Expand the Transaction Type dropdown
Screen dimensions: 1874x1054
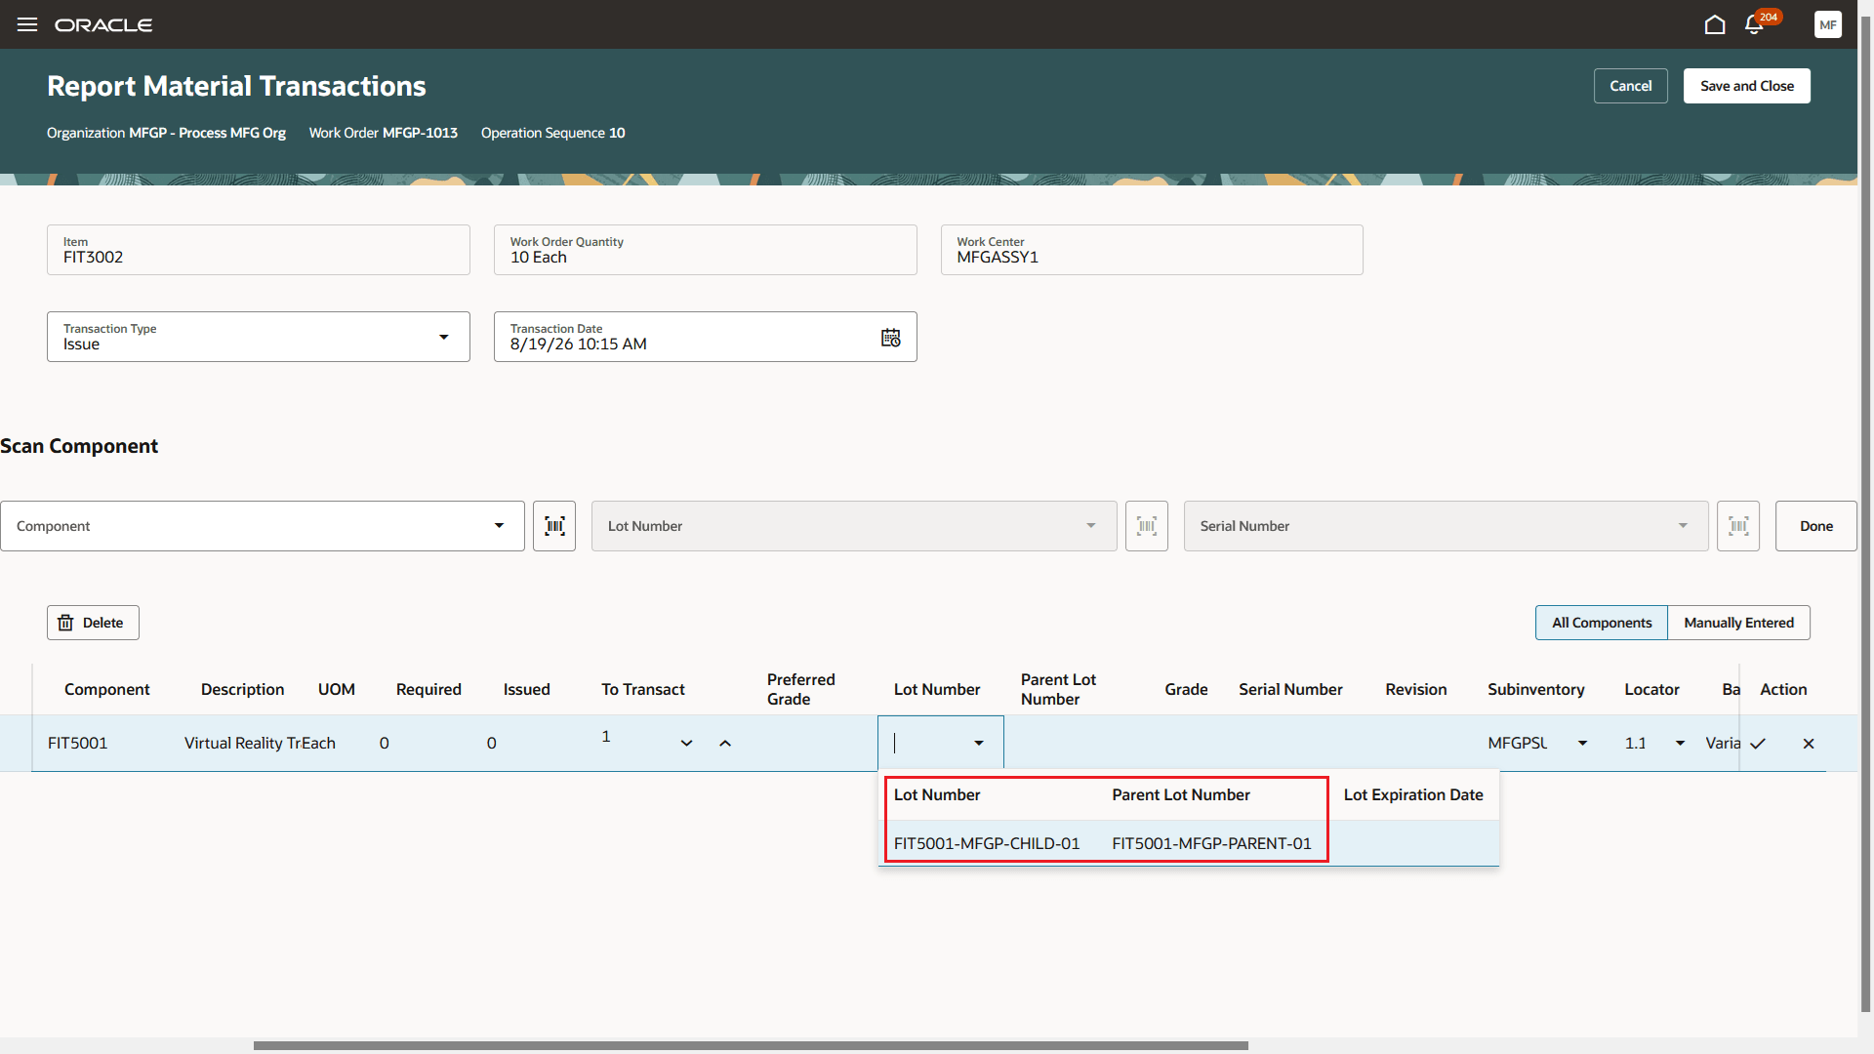pyautogui.click(x=444, y=337)
